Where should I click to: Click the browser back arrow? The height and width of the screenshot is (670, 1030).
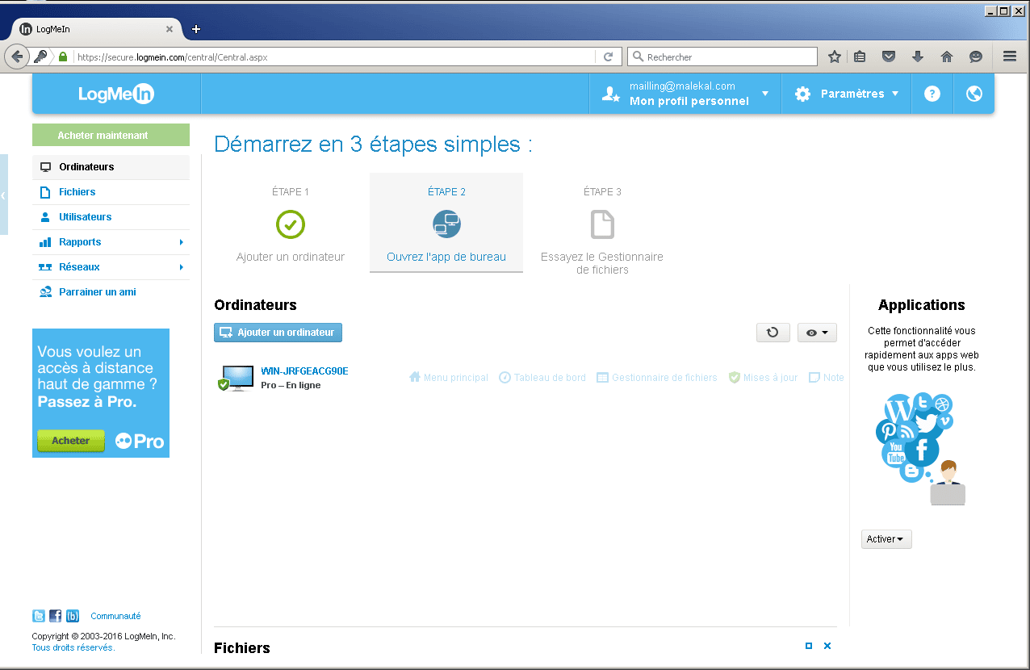17,57
